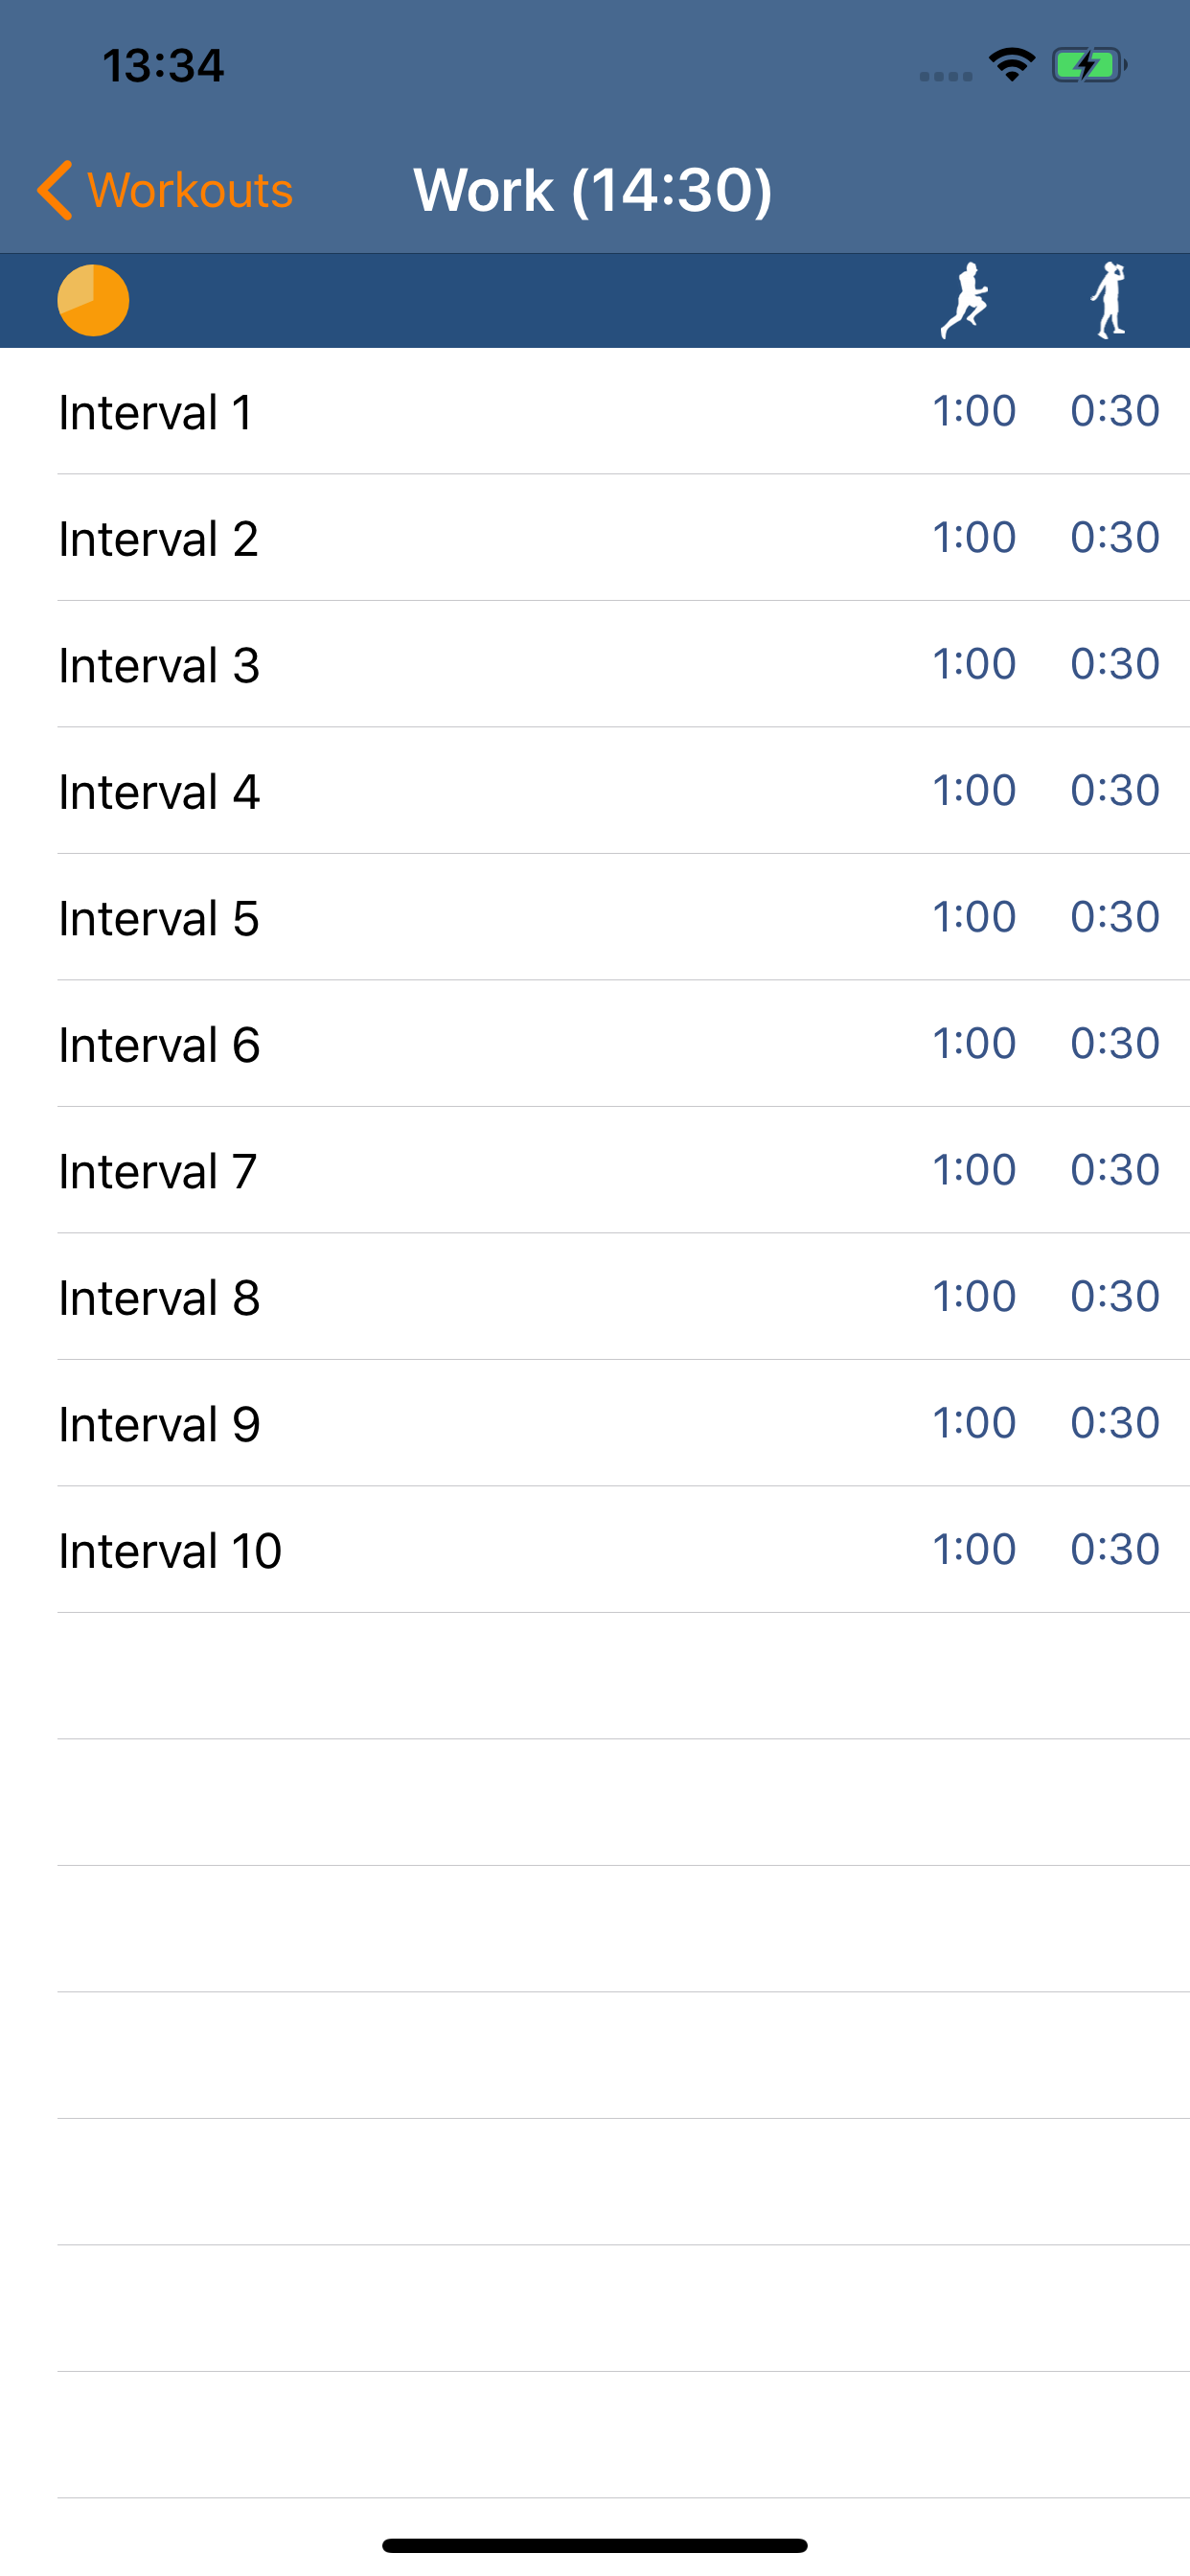This screenshot has width=1190, height=2576.
Task: Select Interval 10 row
Action: click(x=595, y=1549)
